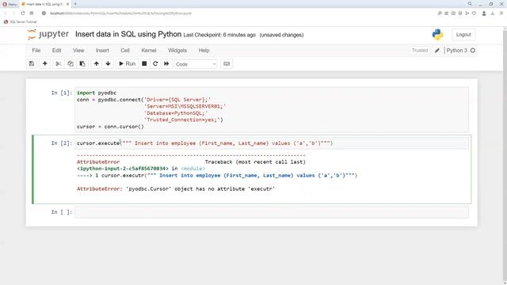This screenshot has height=285, width=507.
Task: Click the localhost address bar
Action: coord(121,13)
